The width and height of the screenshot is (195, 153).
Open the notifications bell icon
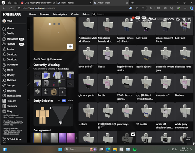[131, 20]
